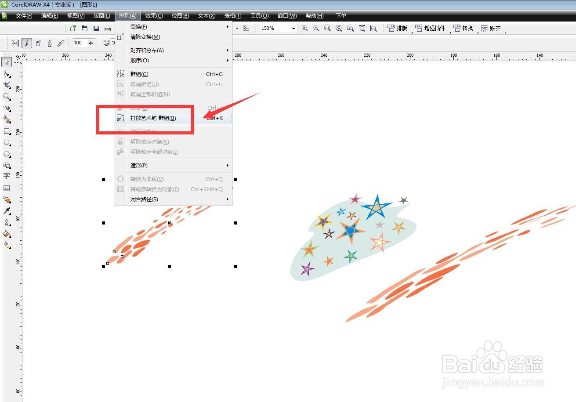576x402 pixels.
Task: Click Zoom to Page icon
Action: pos(350,28)
